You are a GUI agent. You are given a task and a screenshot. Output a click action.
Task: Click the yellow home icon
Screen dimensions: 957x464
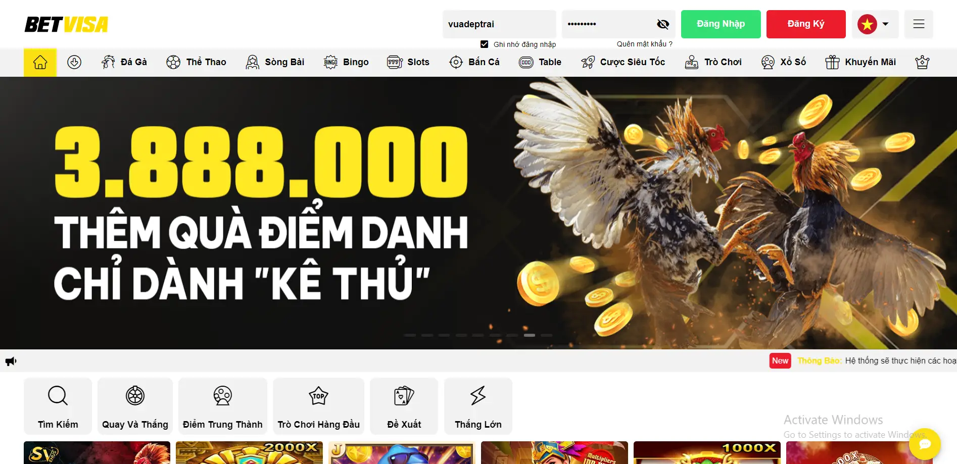[x=40, y=62]
